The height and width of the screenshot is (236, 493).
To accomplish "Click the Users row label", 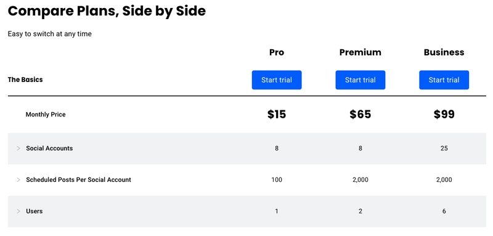I will point(35,211).
